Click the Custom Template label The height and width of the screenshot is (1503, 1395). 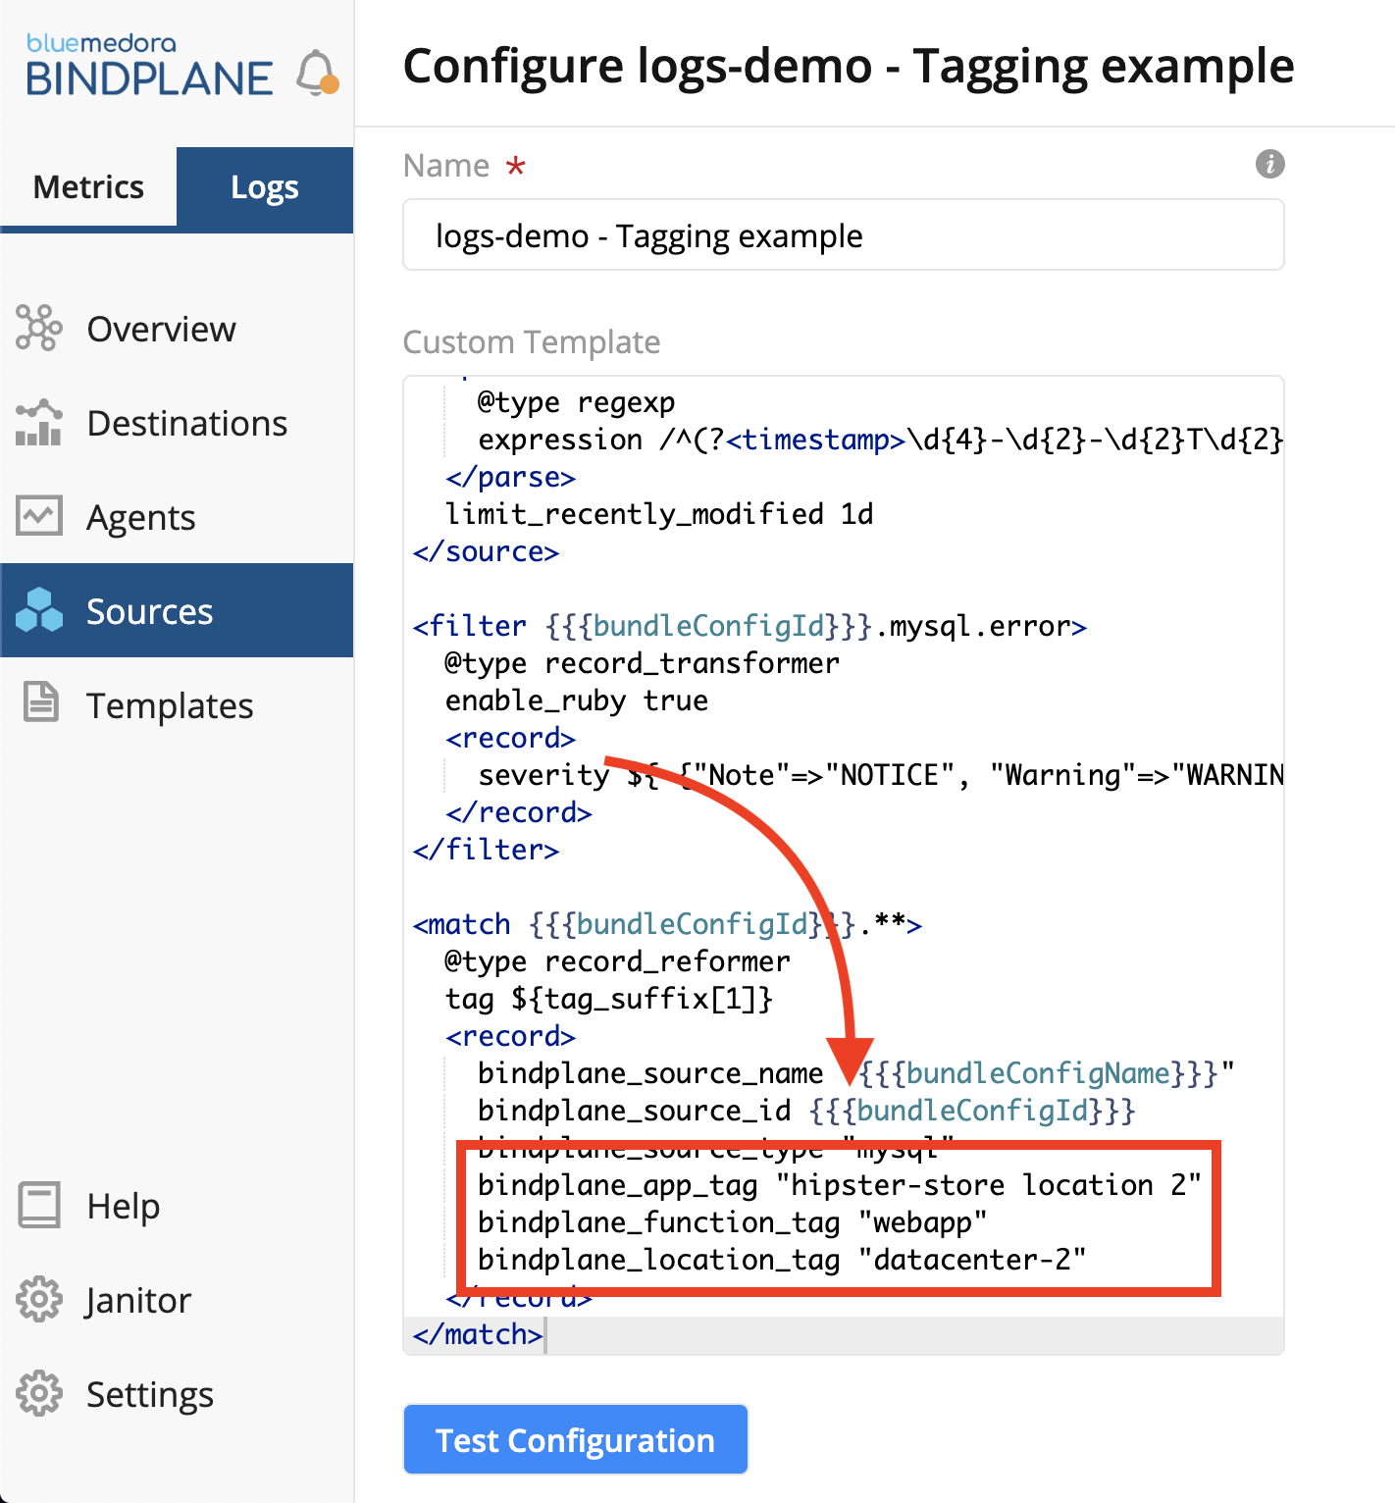coord(532,342)
